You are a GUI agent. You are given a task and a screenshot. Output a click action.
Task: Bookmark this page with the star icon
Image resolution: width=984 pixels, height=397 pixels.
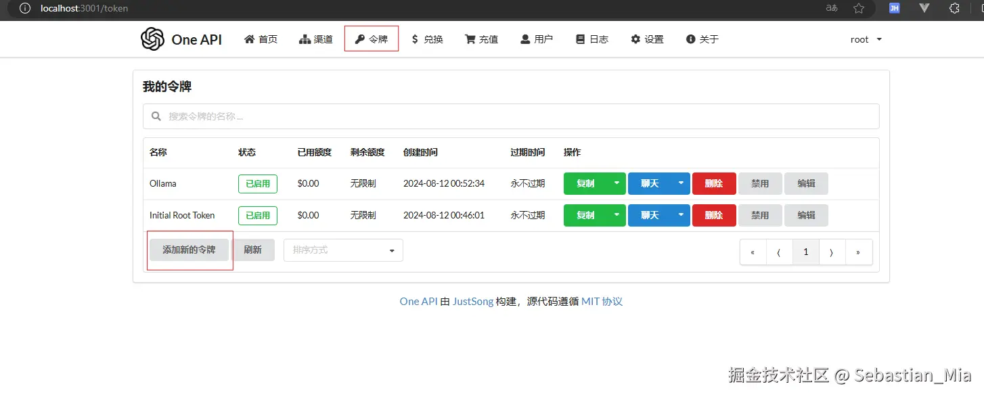pos(859,9)
